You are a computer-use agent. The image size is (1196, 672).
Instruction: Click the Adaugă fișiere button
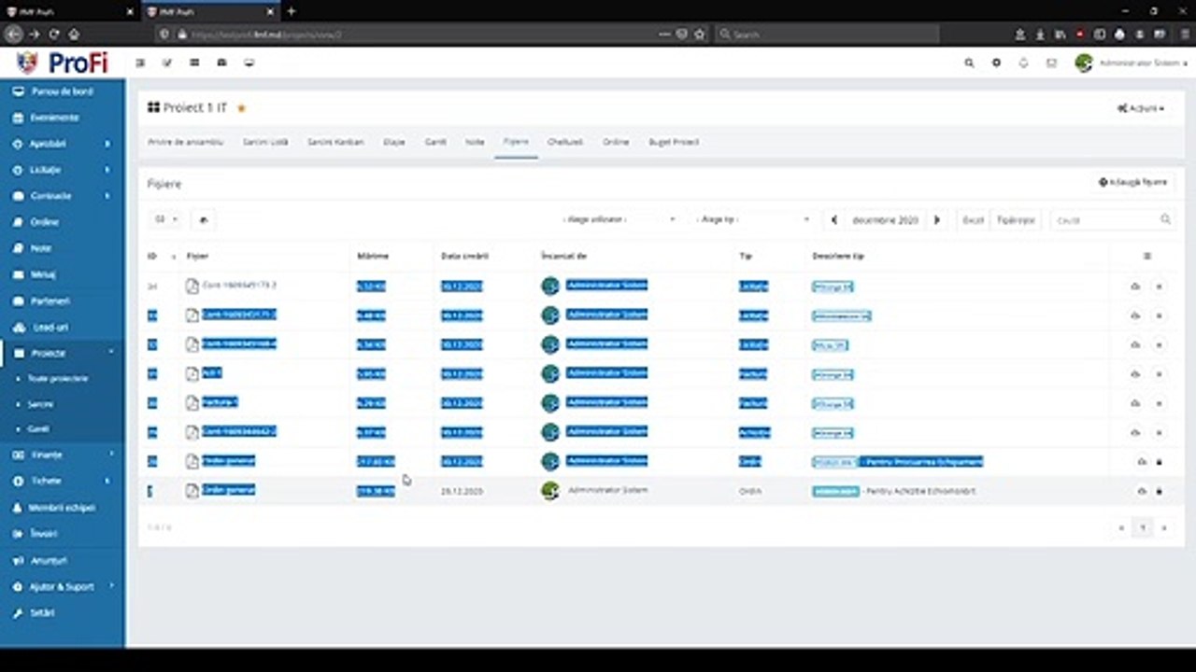(x=1133, y=183)
